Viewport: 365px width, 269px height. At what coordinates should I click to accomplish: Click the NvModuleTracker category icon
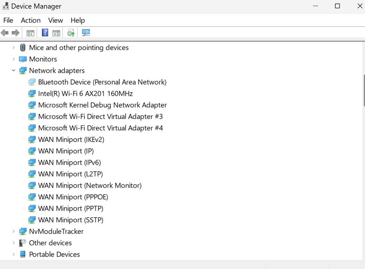pos(23,231)
